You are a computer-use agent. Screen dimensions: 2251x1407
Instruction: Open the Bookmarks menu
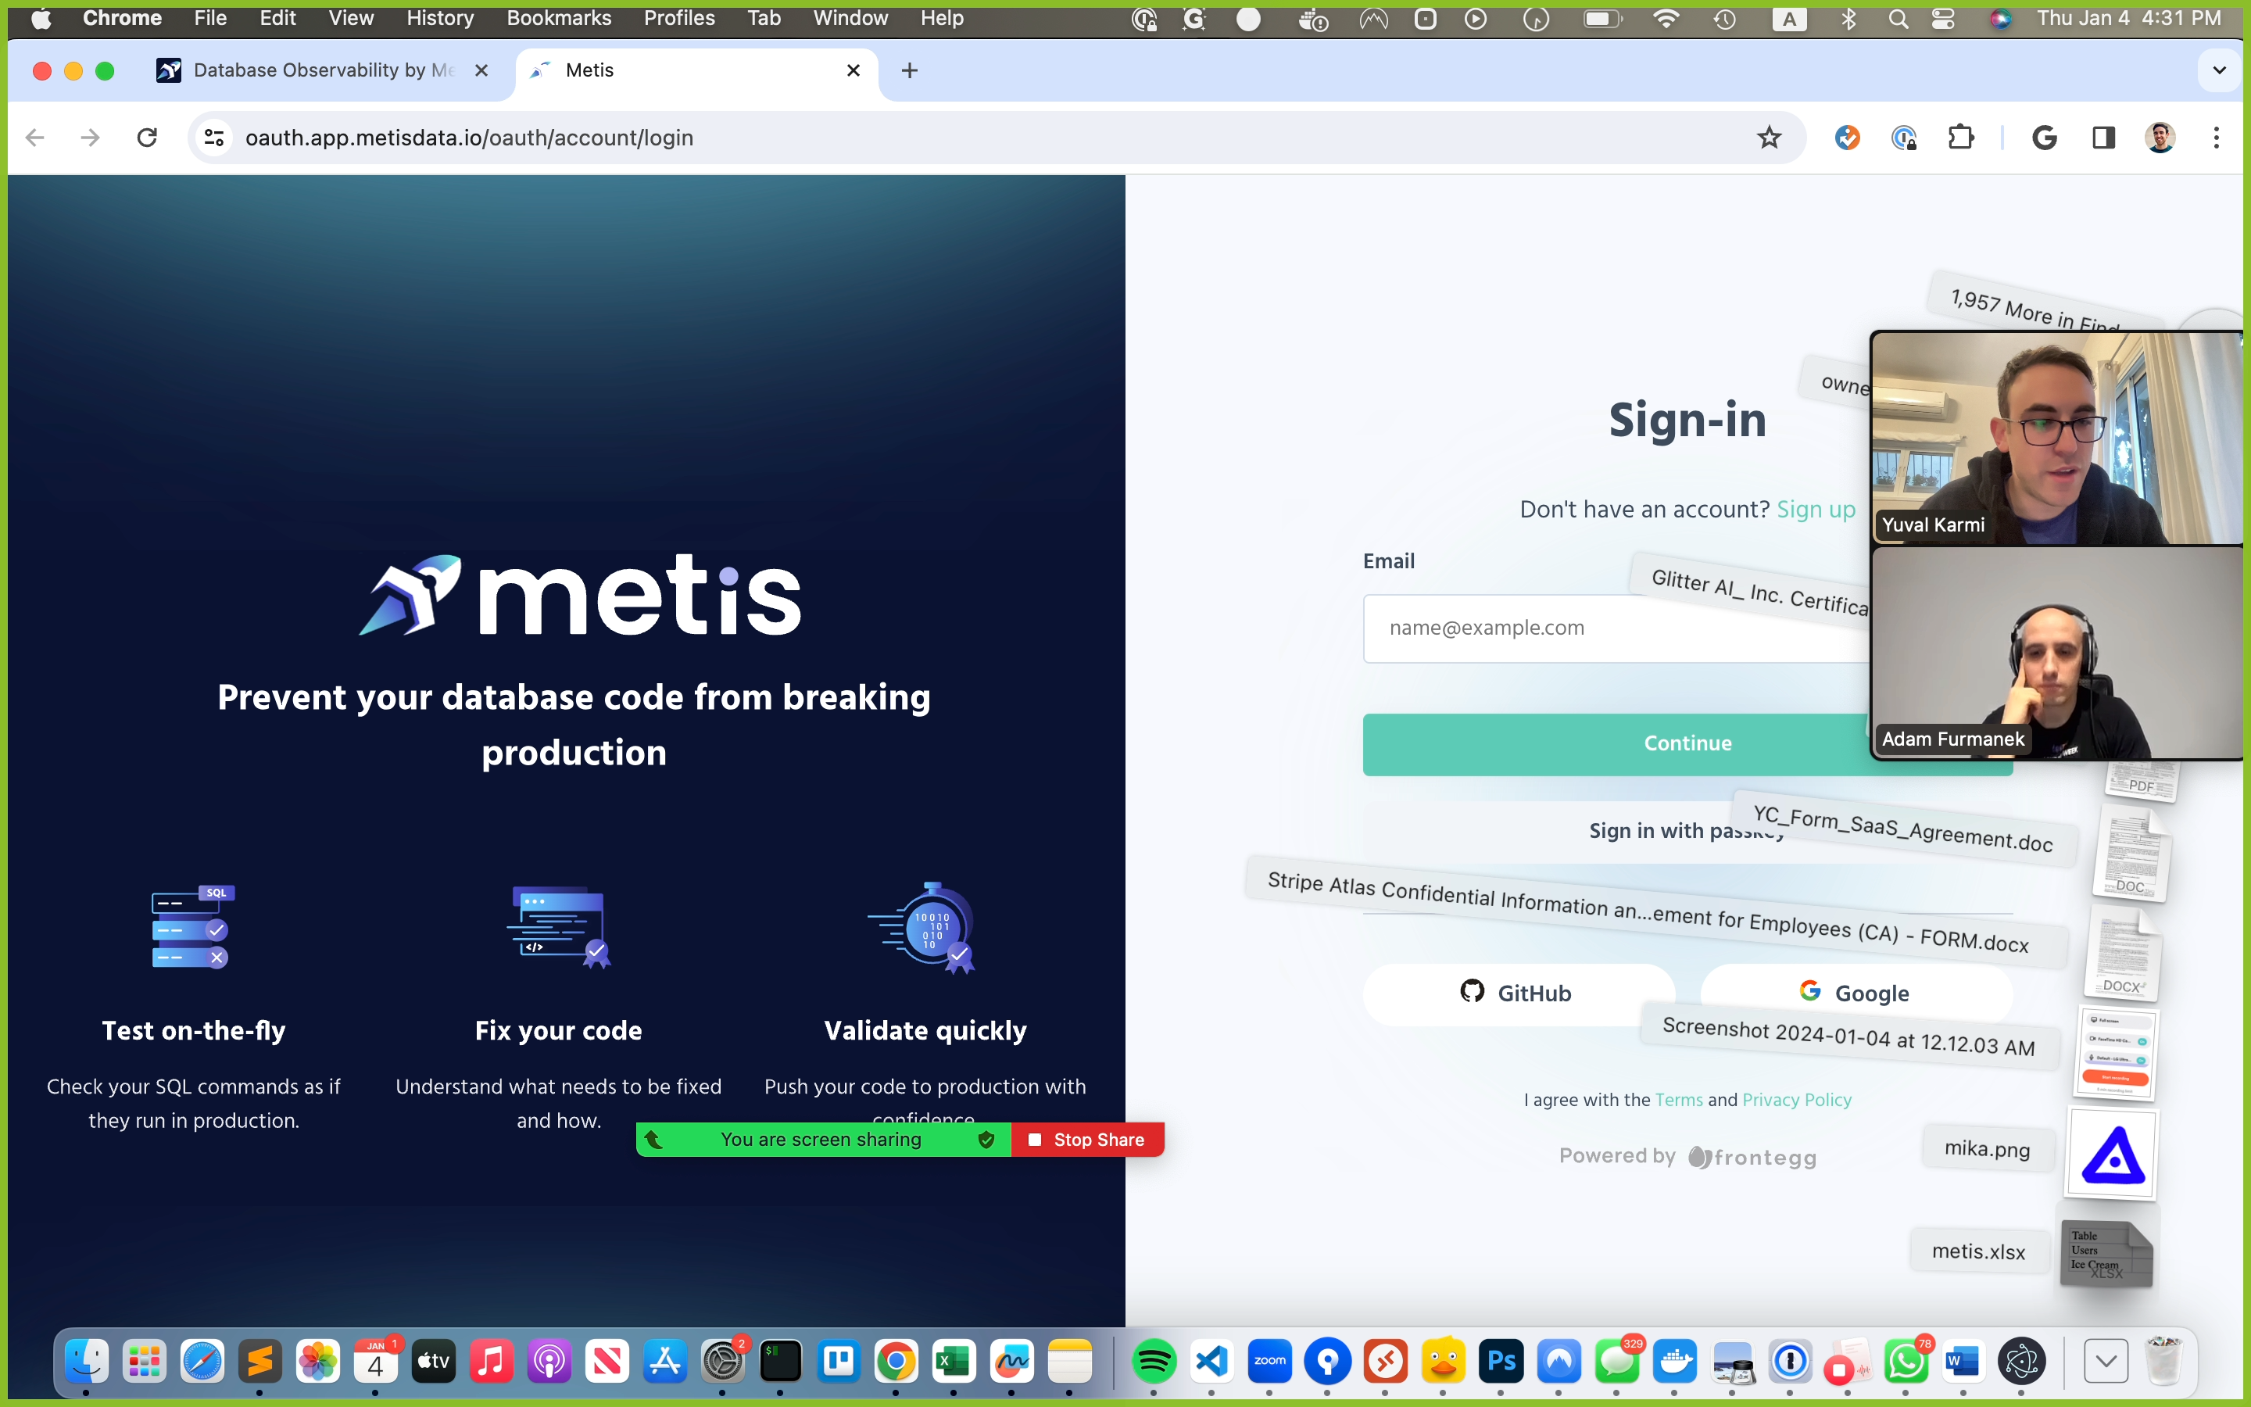click(559, 19)
